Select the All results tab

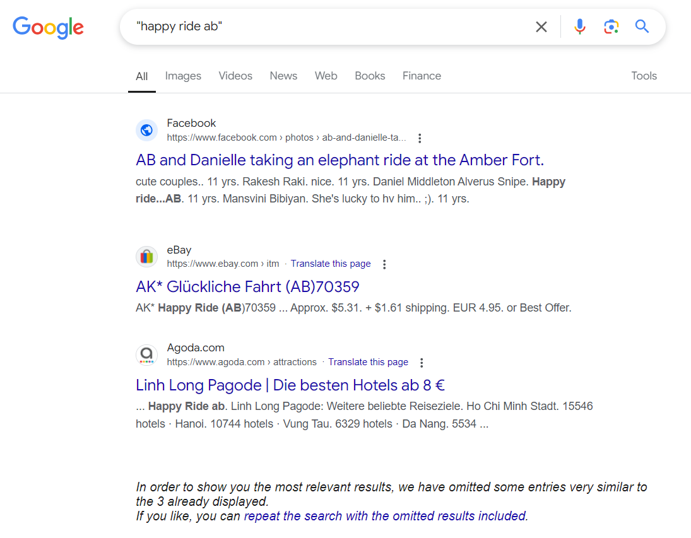(x=141, y=76)
